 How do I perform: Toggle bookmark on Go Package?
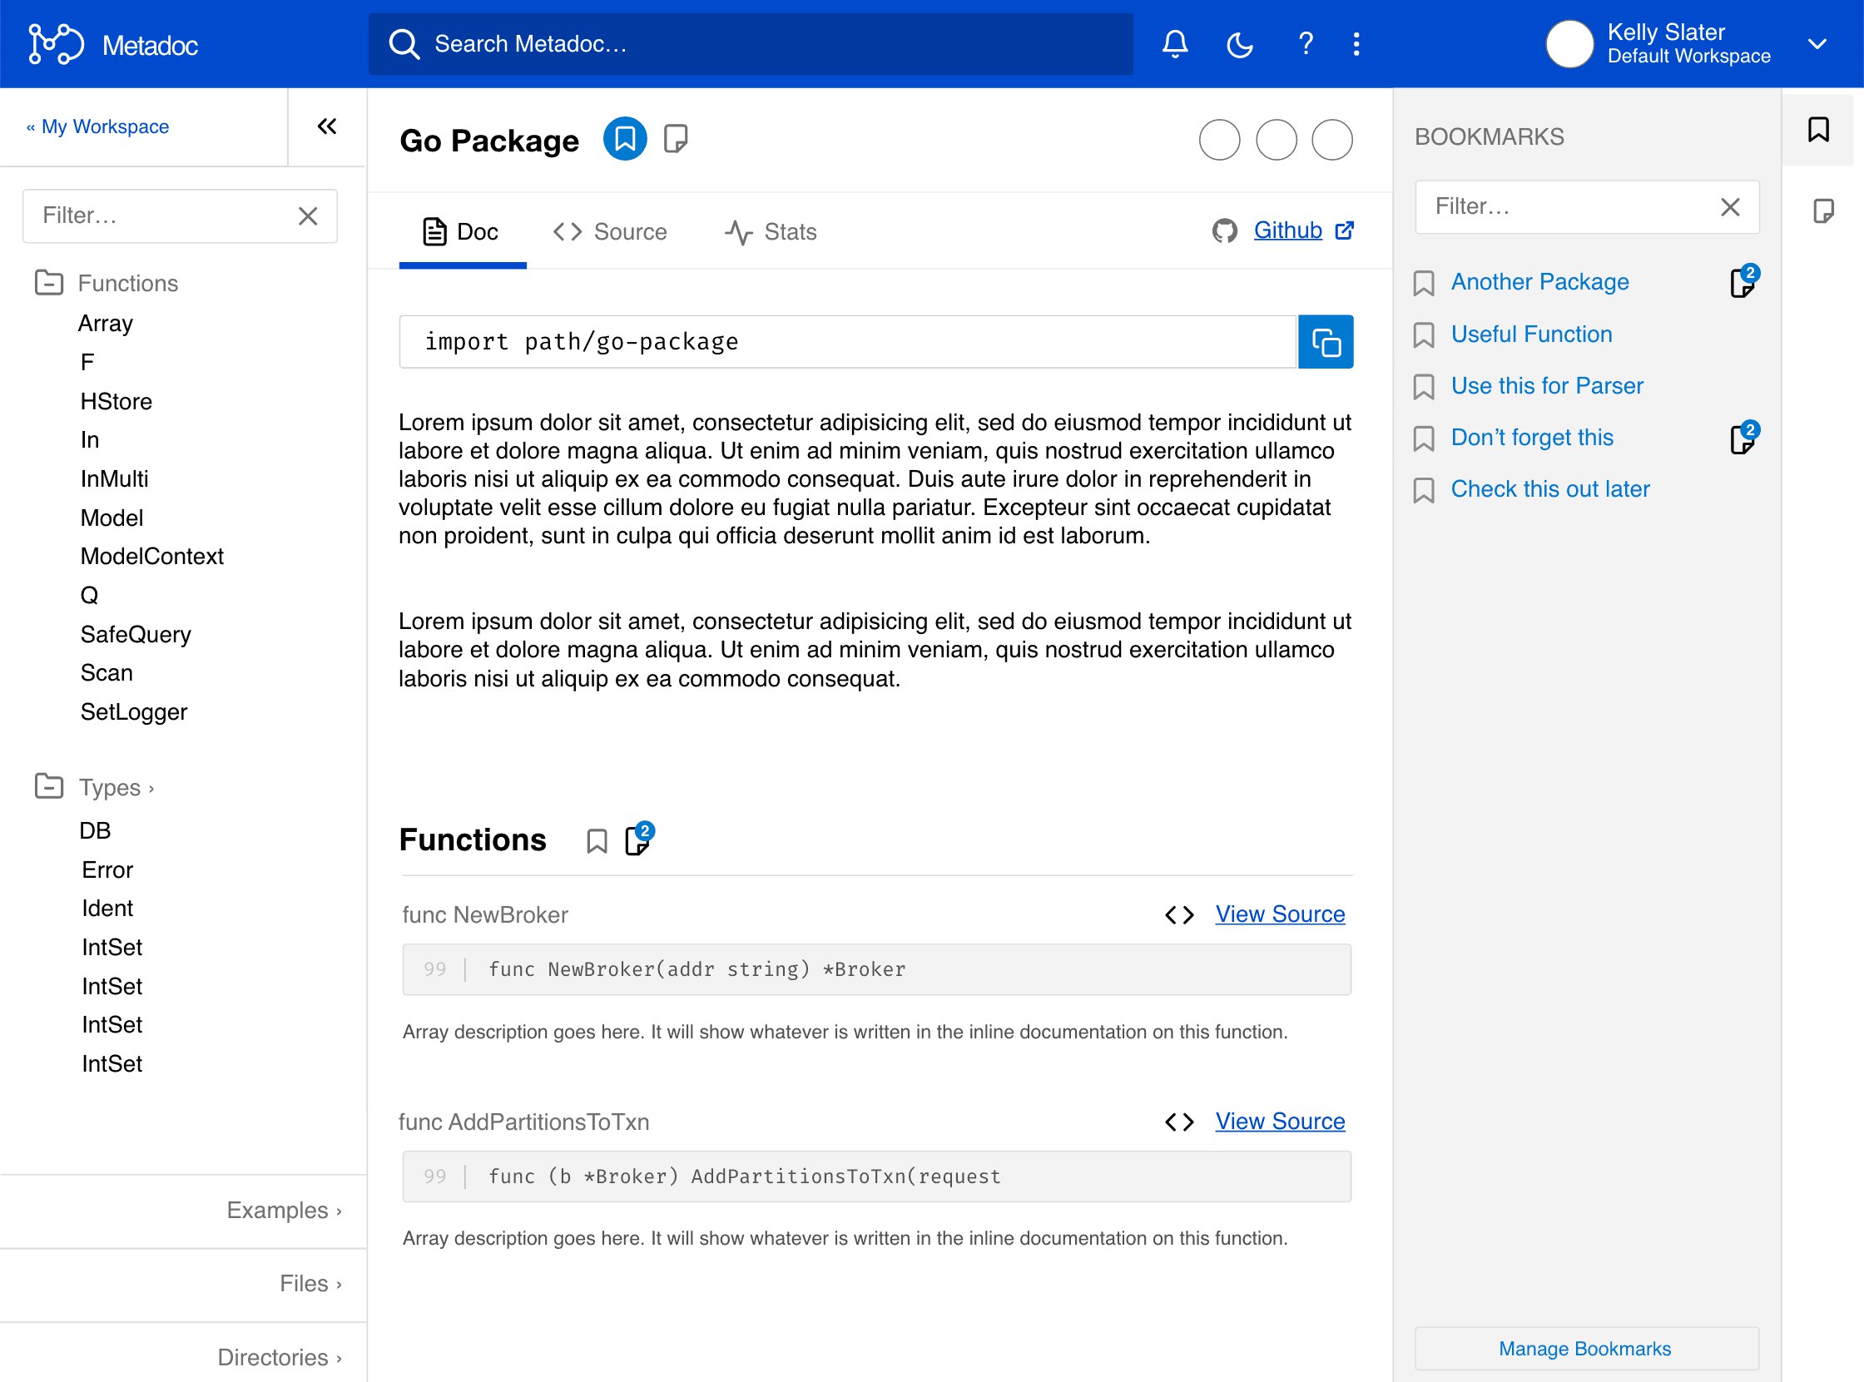[x=625, y=139]
